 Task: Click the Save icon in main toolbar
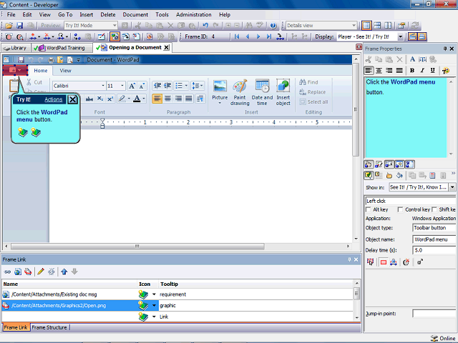[x=19, y=26]
